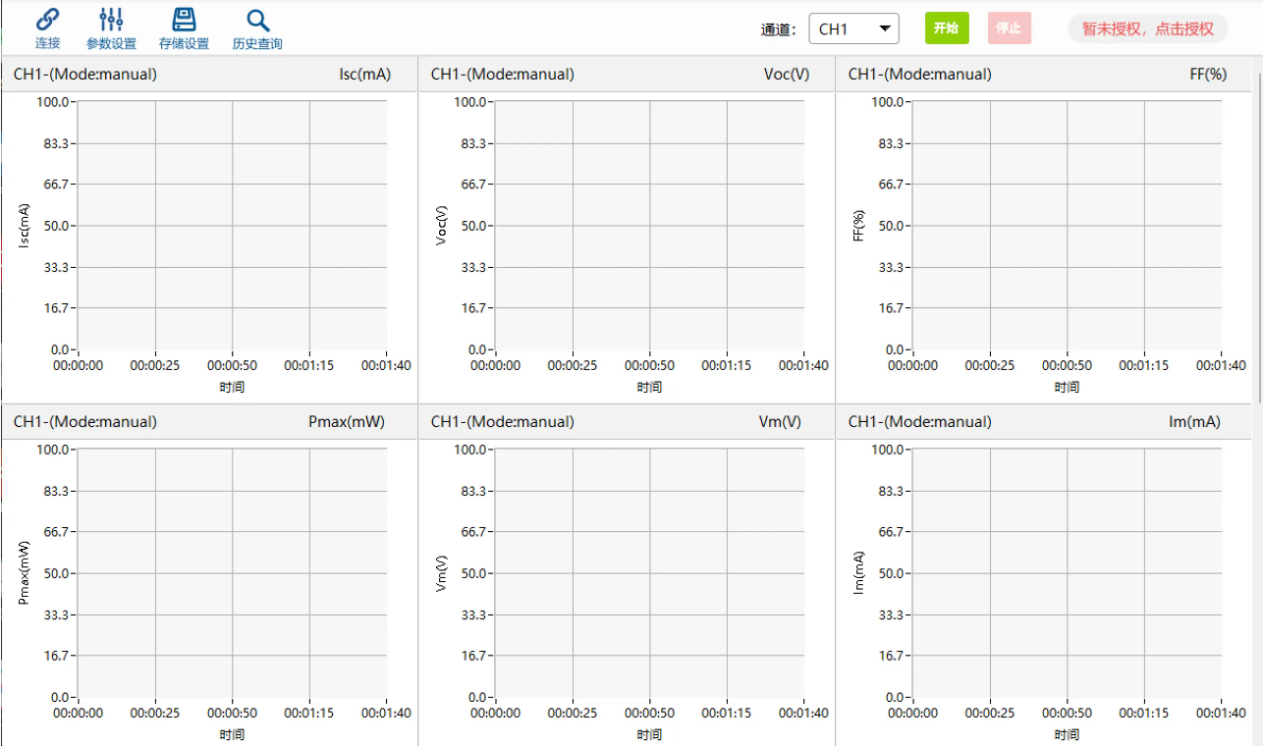1263x746 pixels.
Task: Open 存储设置 disk icon
Action: point(184,20)
